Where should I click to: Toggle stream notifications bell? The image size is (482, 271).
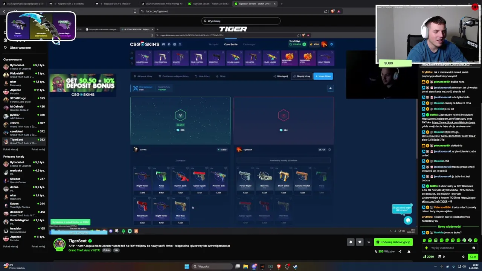351,242
